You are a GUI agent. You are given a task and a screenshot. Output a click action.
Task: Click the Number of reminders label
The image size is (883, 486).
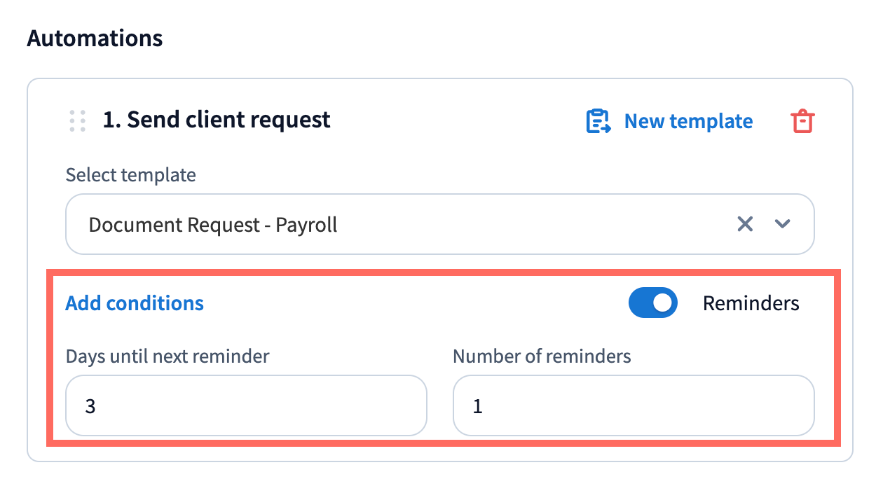(x=542, y=356)
